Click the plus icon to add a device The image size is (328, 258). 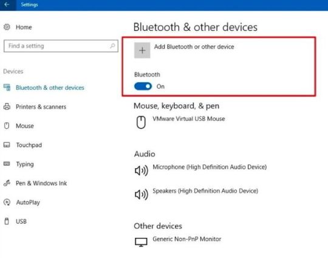142,50
